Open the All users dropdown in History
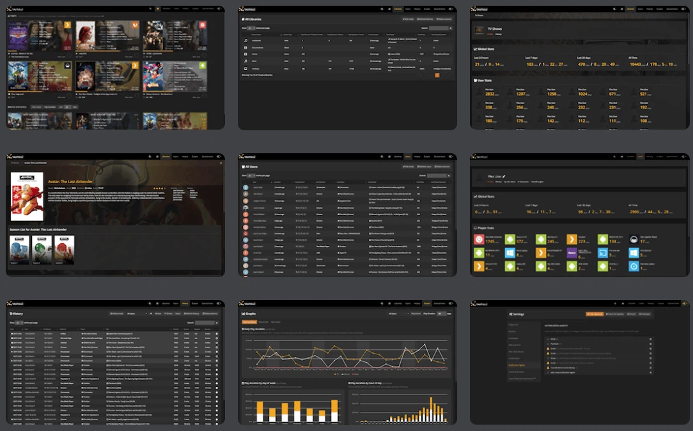Image resolution: width=693 pixels, height=431 pixels. click(137, 314)
